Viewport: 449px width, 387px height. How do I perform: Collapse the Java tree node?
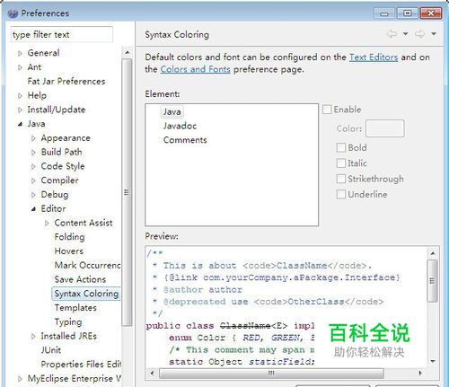click(x=20, y=124)
